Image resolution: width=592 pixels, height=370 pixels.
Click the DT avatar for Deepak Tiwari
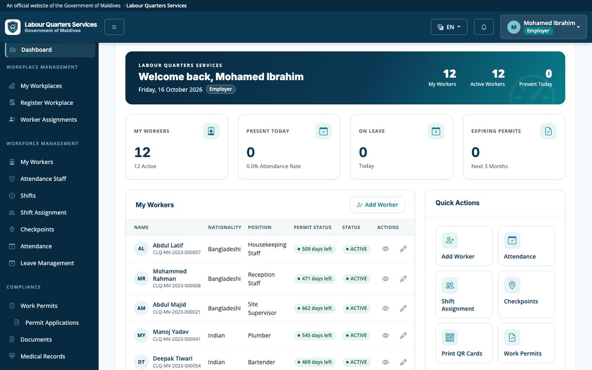pos(141,362)
